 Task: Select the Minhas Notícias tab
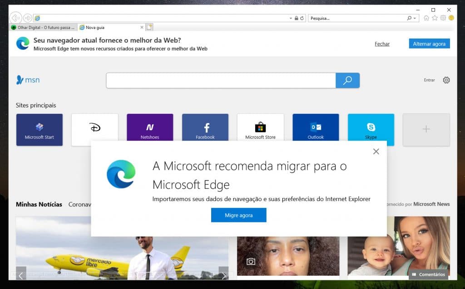(x=39, y=204)
